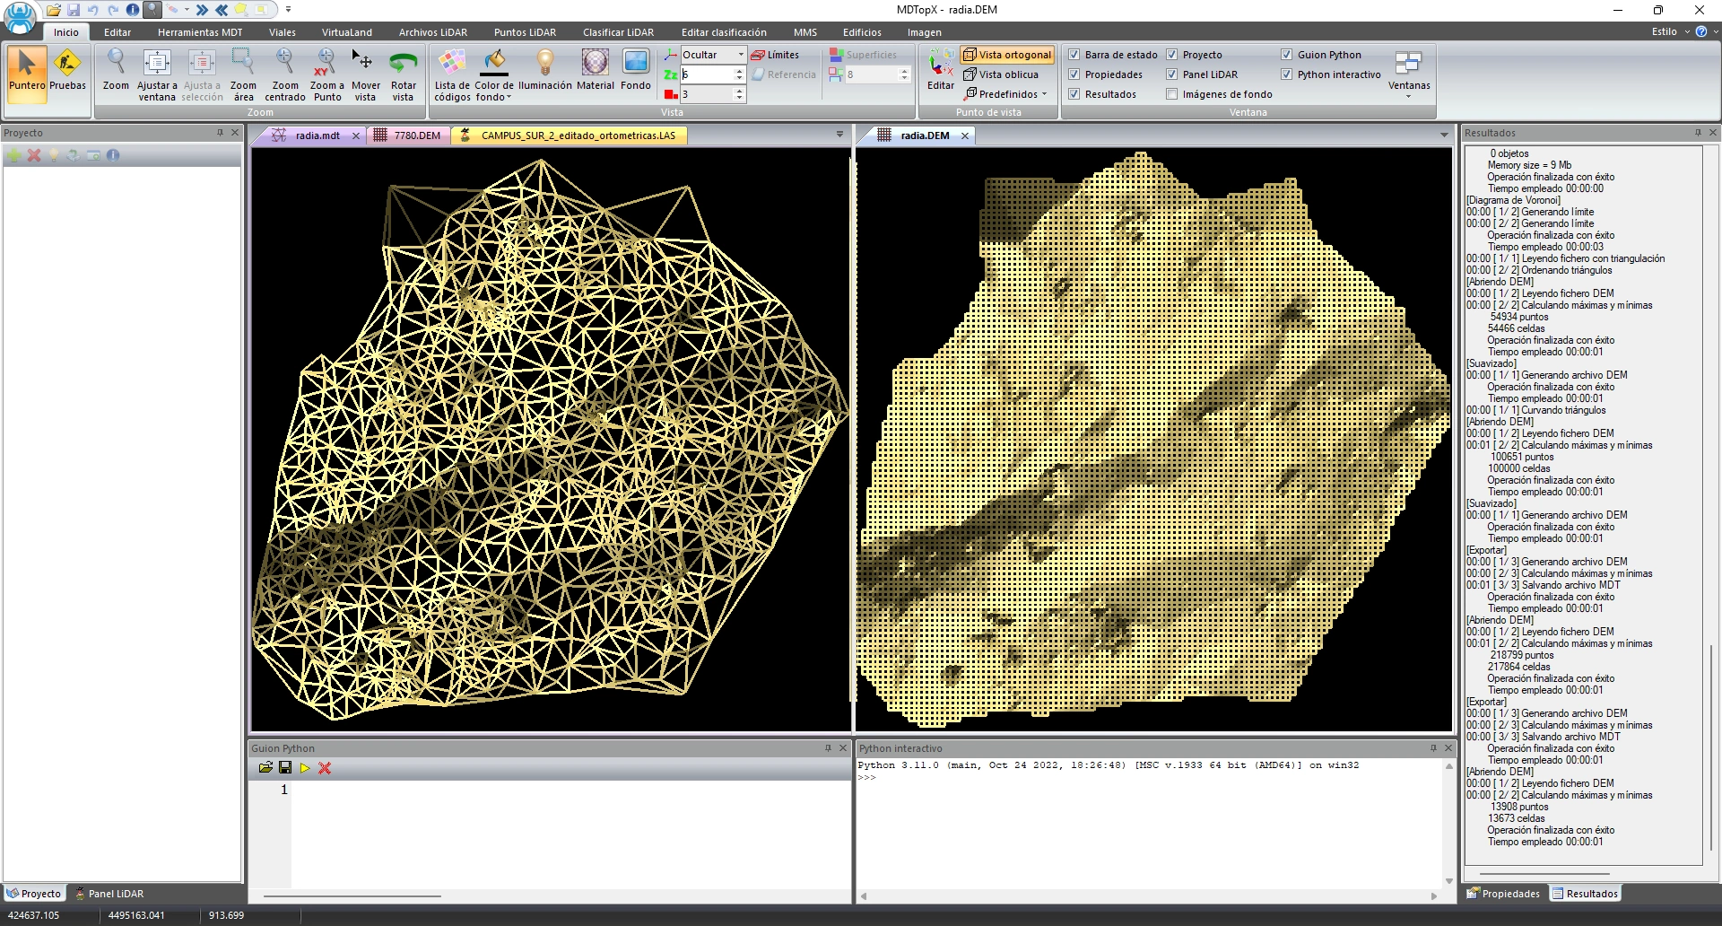Open the Ventanas window menu
The width and height of the screenshot is (1722, 926).
(x=1409, y=74)
